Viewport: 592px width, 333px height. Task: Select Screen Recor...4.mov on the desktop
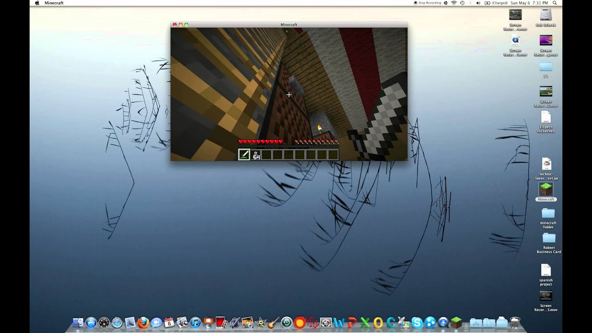point(515,20)
